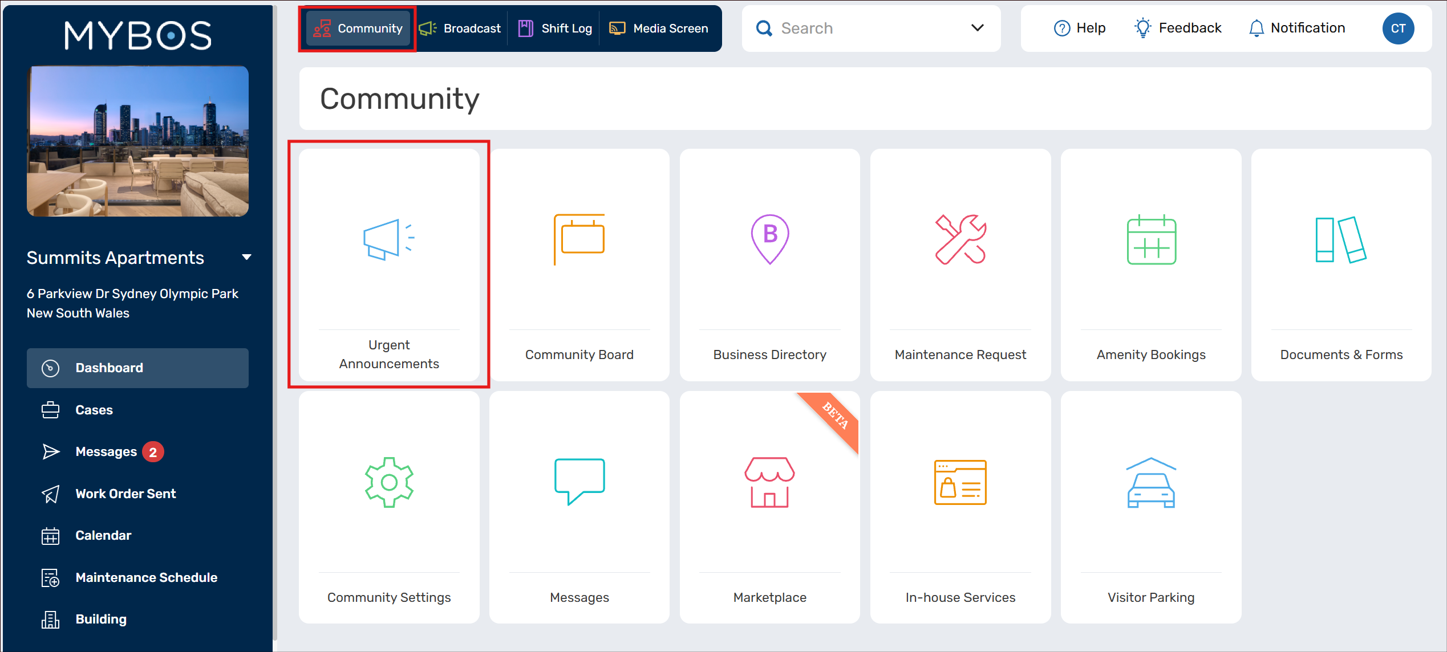Click the Feedback button
The height and width of the screenshot is (652, 1447).
(1178, 28)
